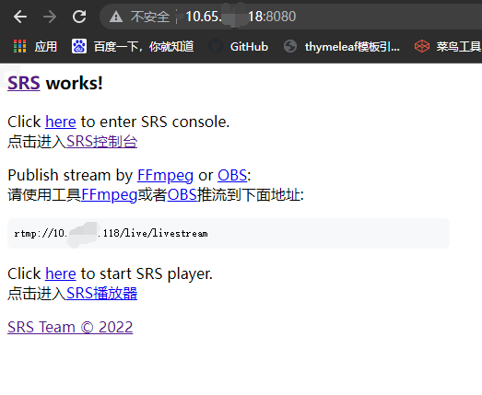This screenshot has height=395, width=482.
Task: Reload the page with the refresh icon
Action: click(x=79, y=17)
